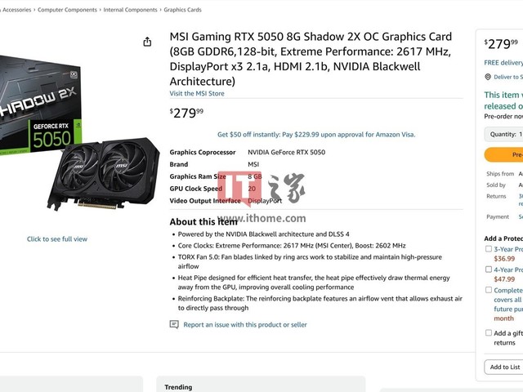Click the share icon above product image
The image size is (523, 392).
[147, 42]
